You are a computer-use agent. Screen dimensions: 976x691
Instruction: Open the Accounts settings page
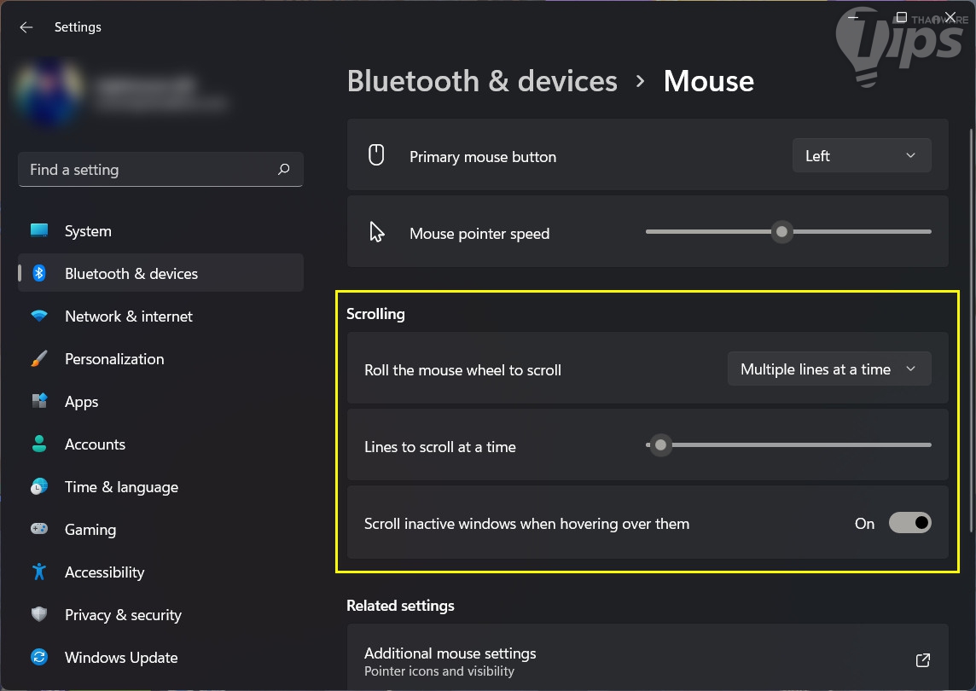click(x=95, y=444)
